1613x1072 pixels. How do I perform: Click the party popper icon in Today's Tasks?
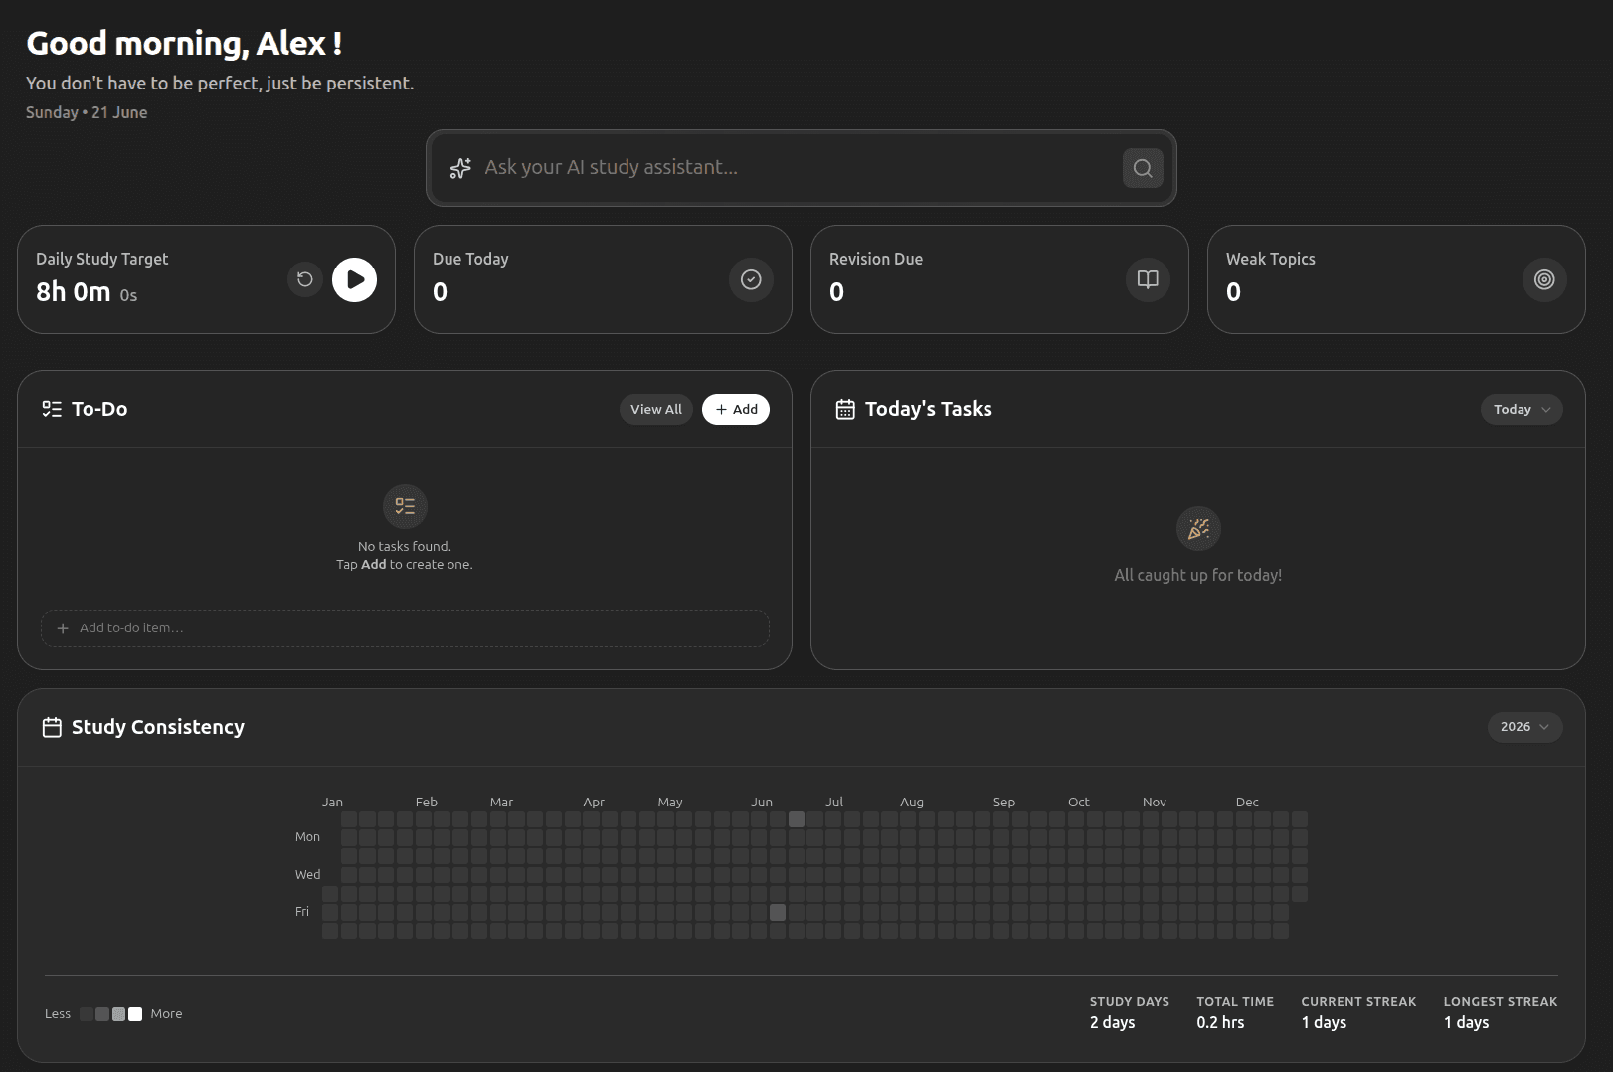click(x=1198, y=528)
